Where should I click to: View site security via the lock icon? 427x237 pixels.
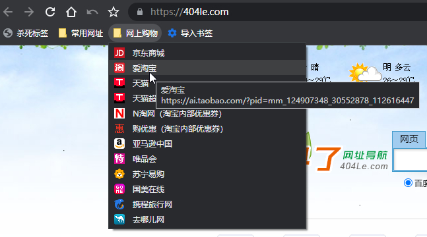(140, 12)
